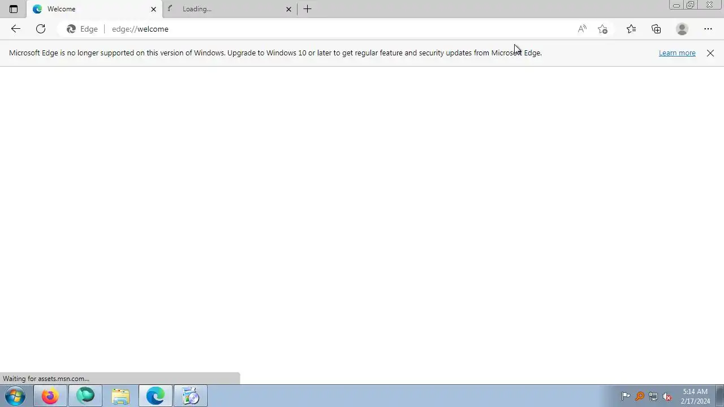Switch to the Loading tab

pos(229,9)
